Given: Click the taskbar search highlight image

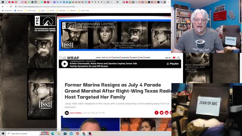Looking at the screenshot, I should [x=44, y=133].
